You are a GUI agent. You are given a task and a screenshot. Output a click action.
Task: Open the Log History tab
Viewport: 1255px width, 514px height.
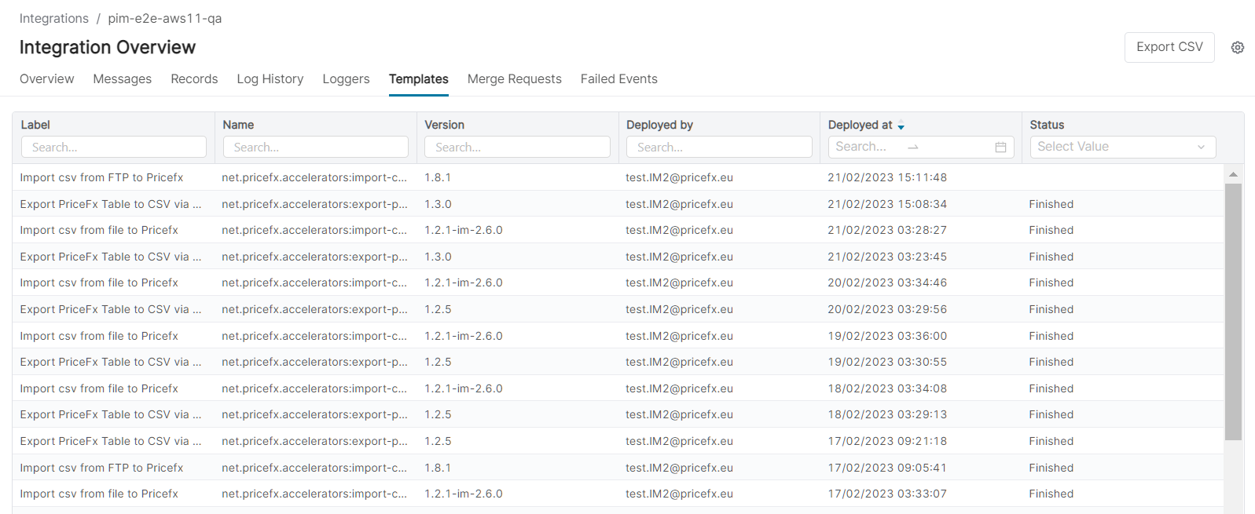pyautogui.click(x=270, y=79)
